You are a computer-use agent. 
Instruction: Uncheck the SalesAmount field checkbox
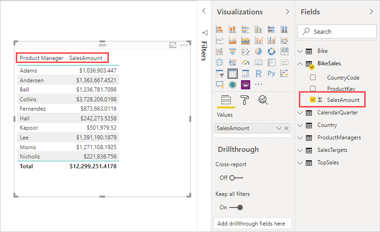coord(313,100)
